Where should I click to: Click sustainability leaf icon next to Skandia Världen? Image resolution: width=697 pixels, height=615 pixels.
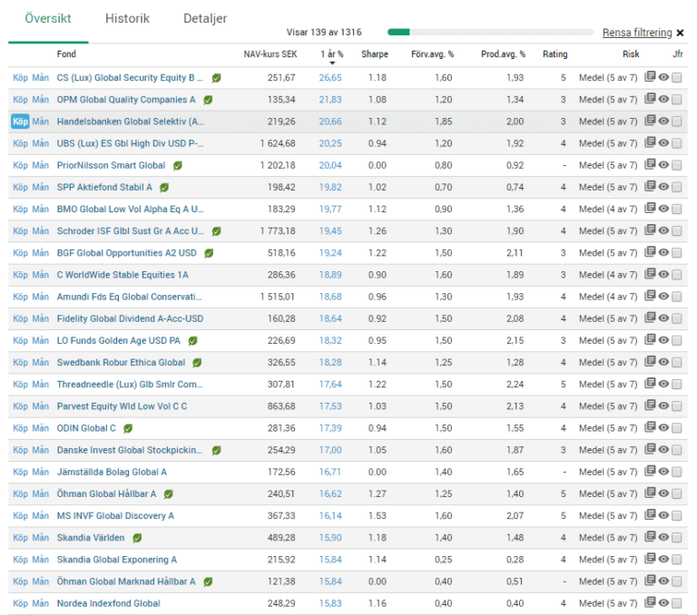click(x=137, y=538)
